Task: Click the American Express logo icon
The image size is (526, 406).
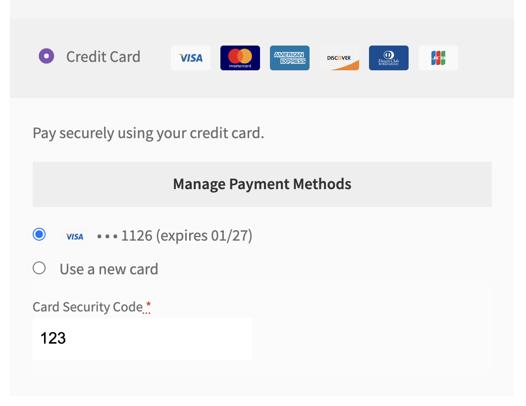Action: click(289, 58)
